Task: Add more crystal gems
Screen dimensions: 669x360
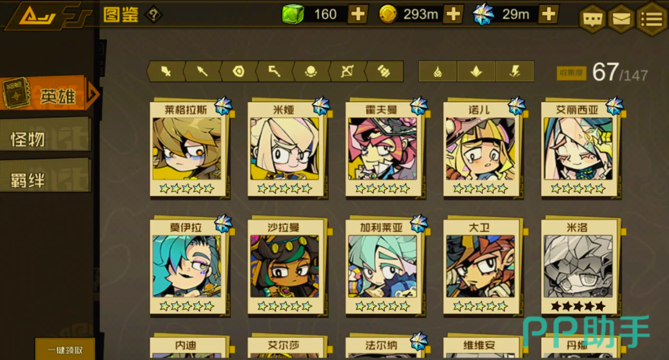Action: pos(548,14)
